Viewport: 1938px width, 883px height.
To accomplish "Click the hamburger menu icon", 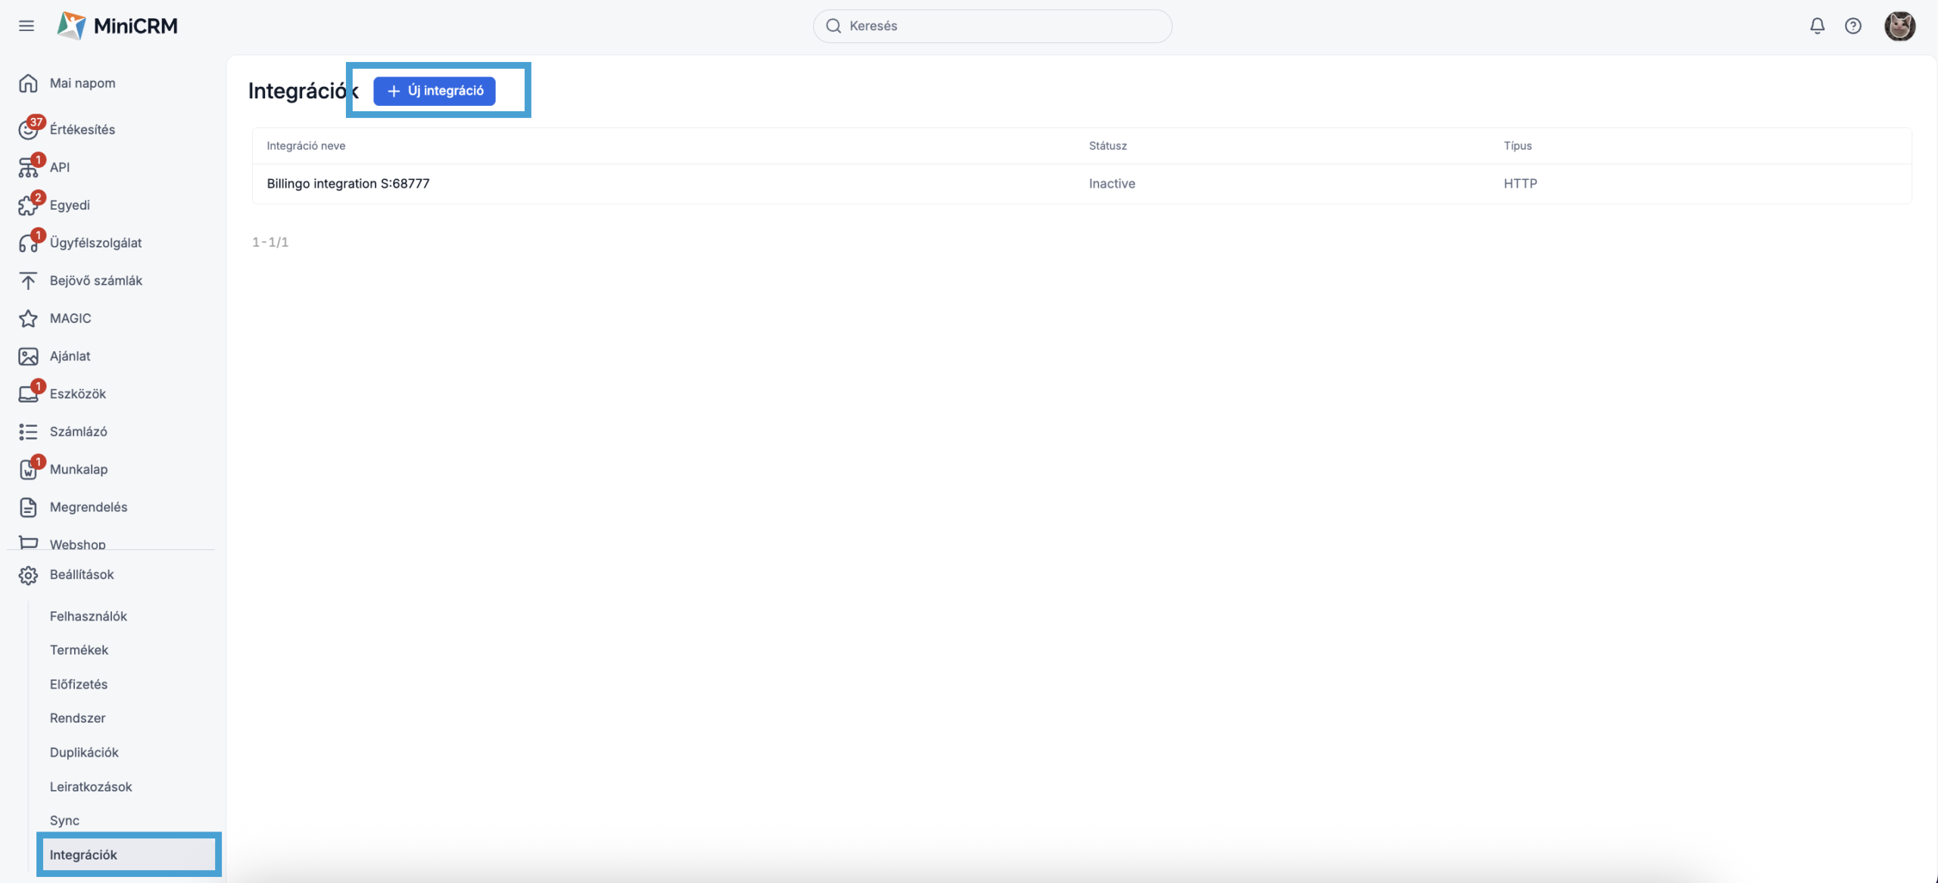I will pyautogui.click(x=26, y=26).
